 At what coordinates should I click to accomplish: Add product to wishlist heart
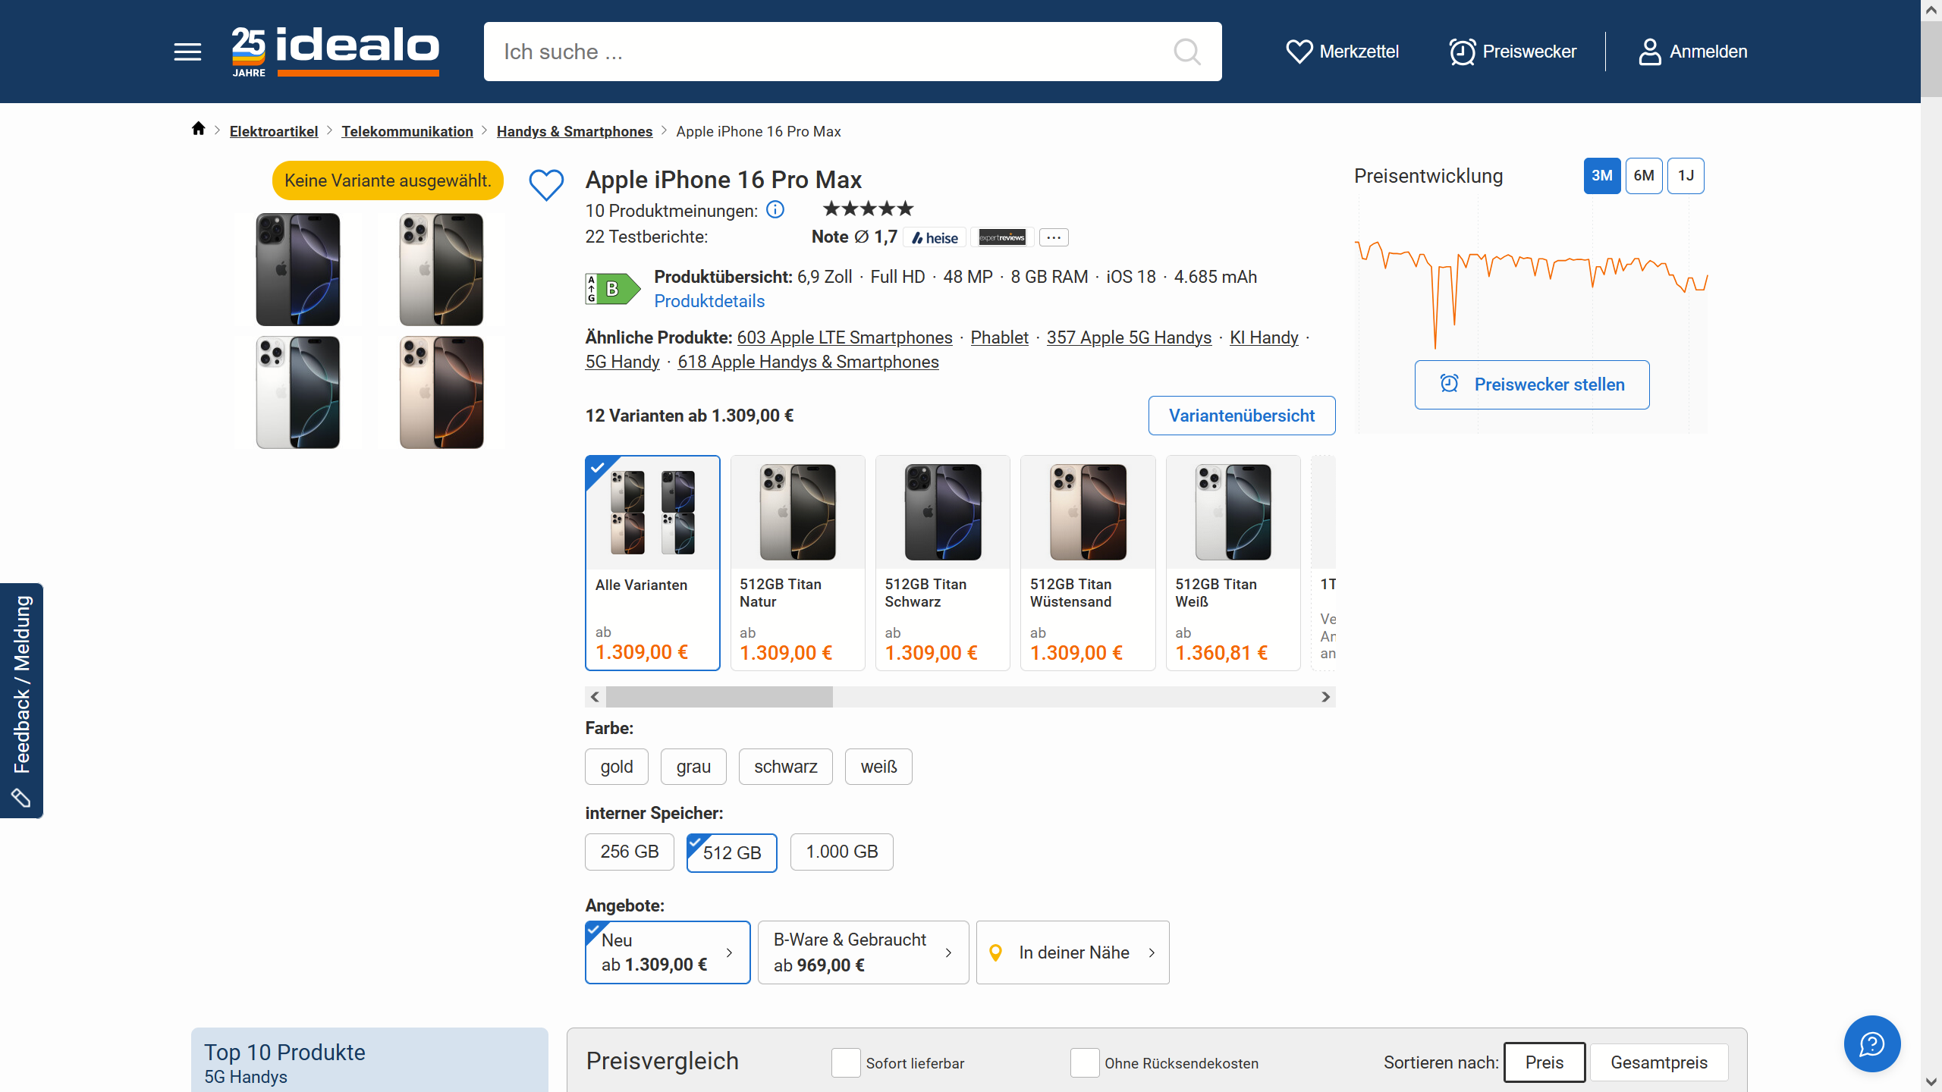tap(546, 184)
